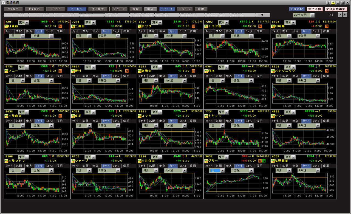The image size is (351, 214).
Task: Jump to the last page icon
Action: [345, 15]
